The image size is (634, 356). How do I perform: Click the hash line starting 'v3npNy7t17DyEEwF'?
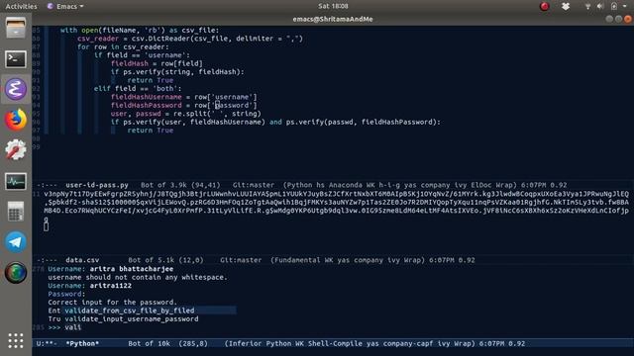(337, 194)
